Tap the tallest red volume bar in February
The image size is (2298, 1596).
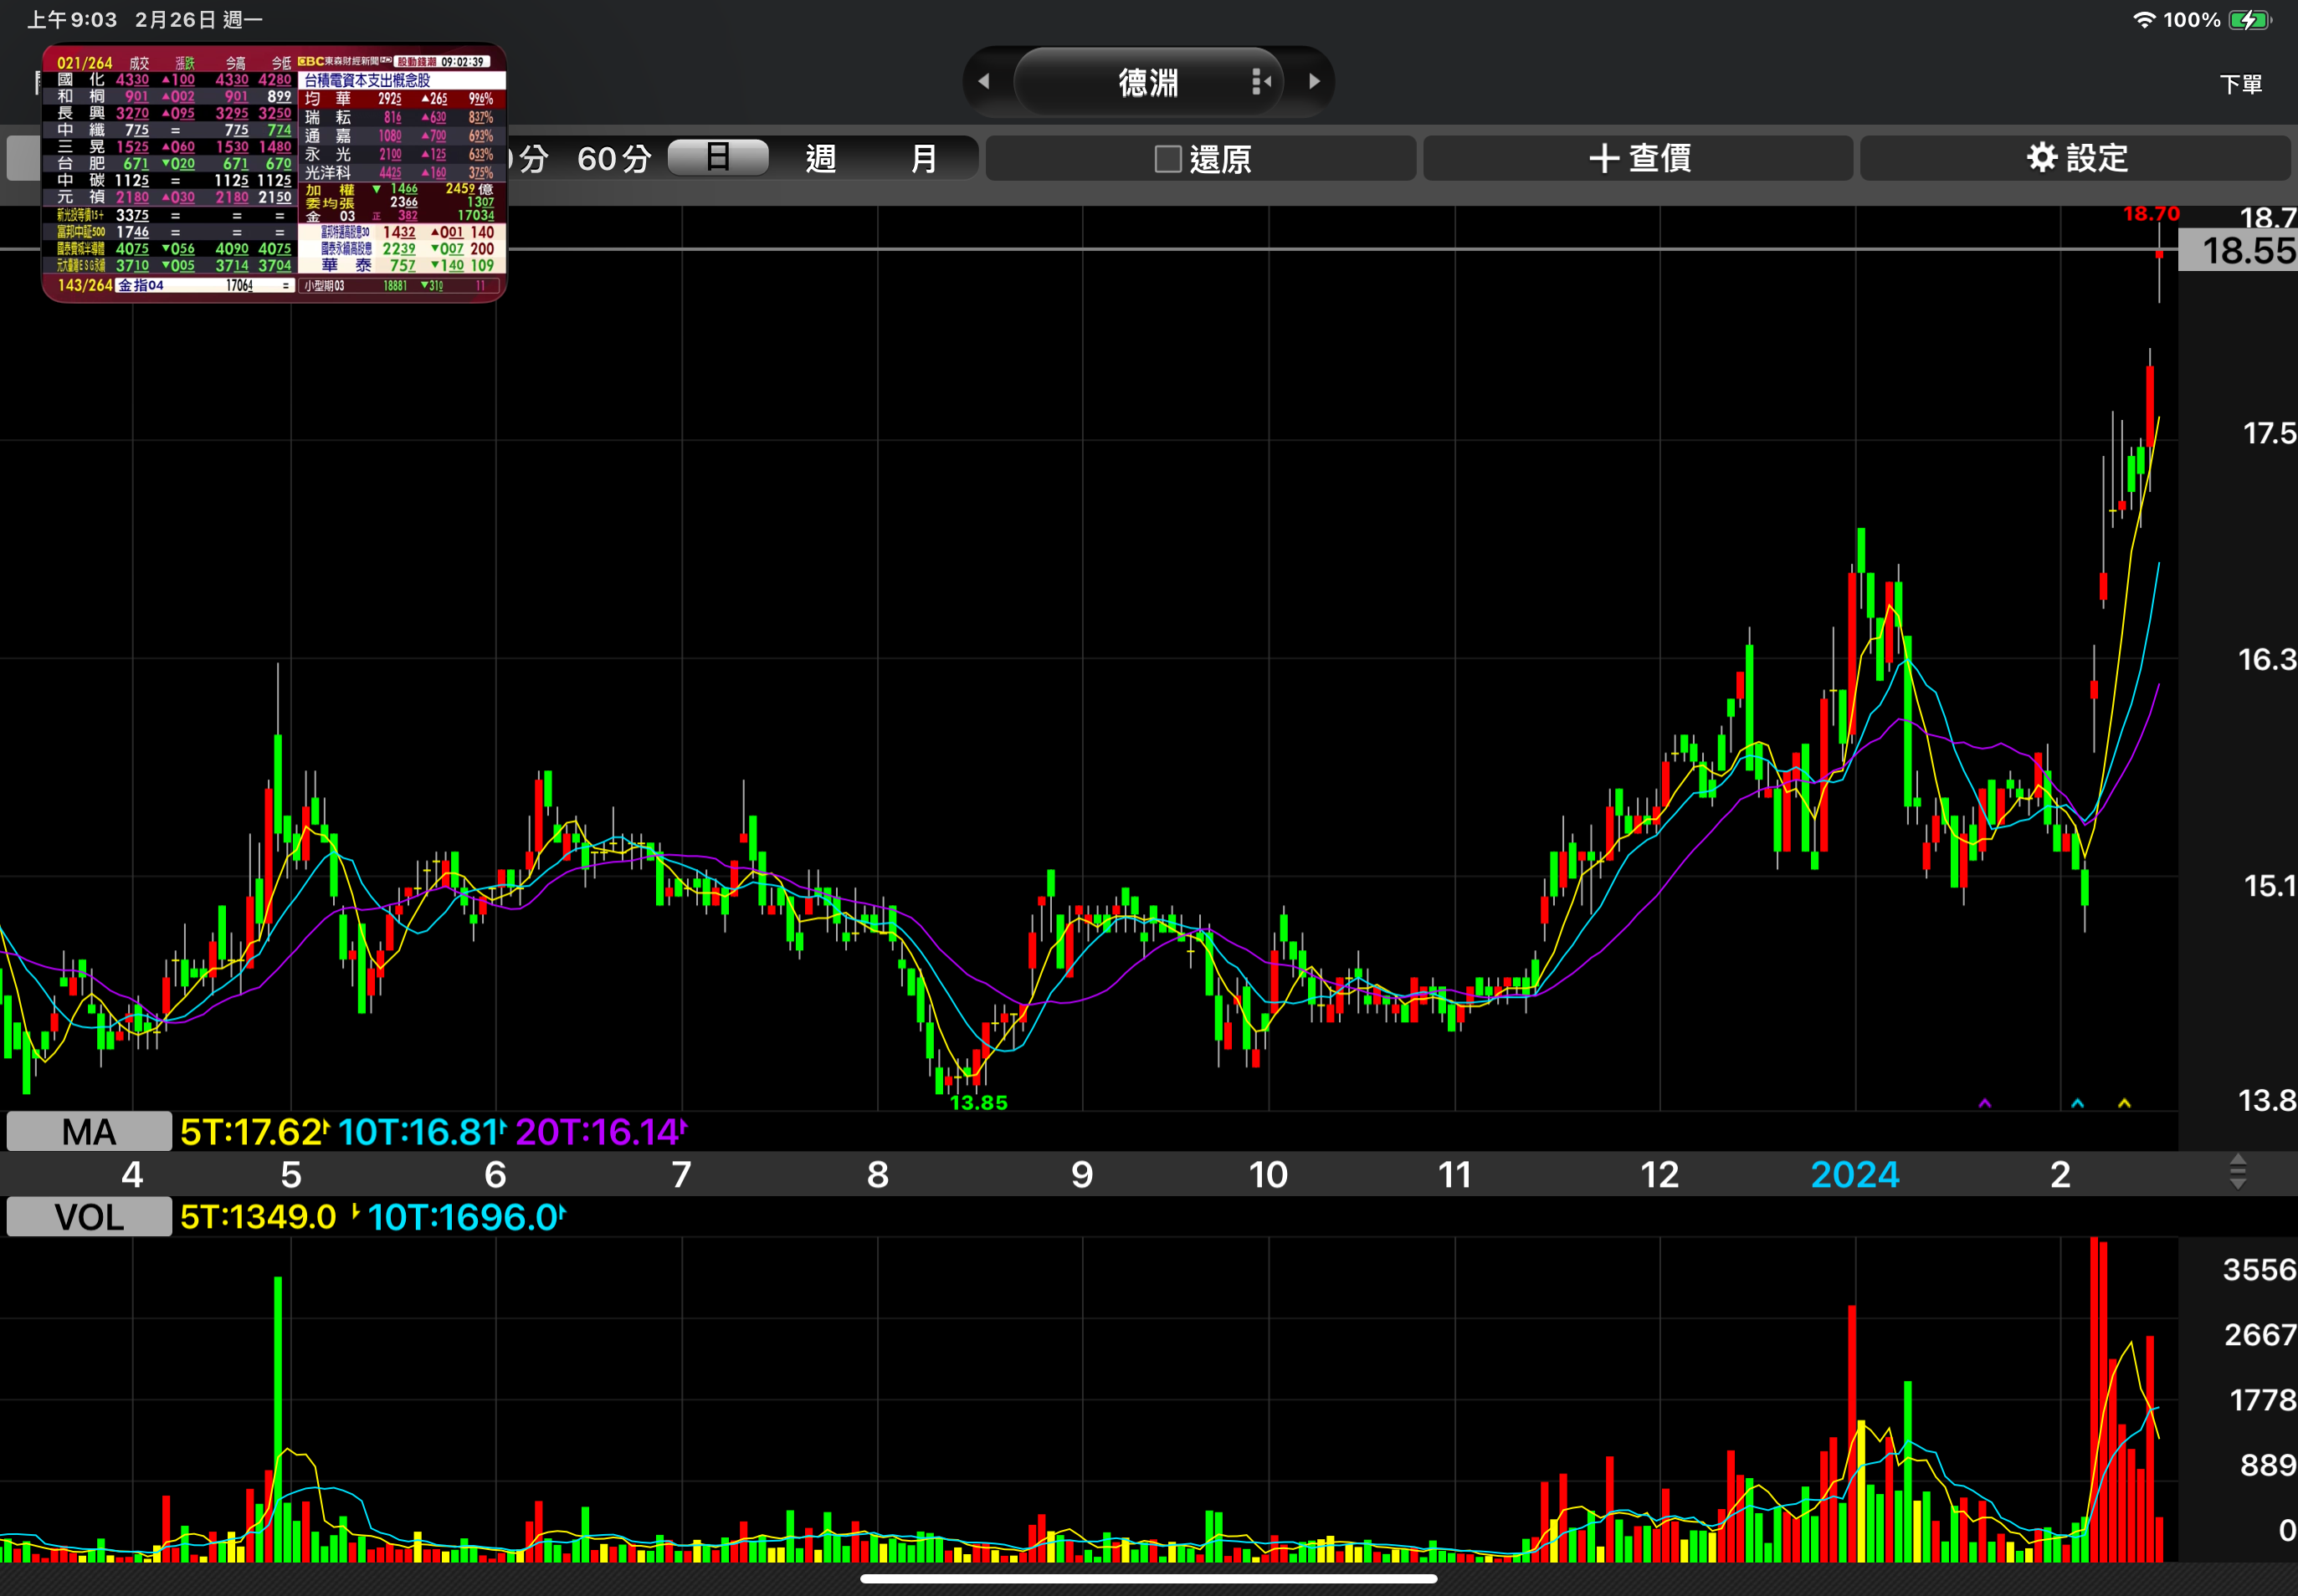point(2094,1399)
